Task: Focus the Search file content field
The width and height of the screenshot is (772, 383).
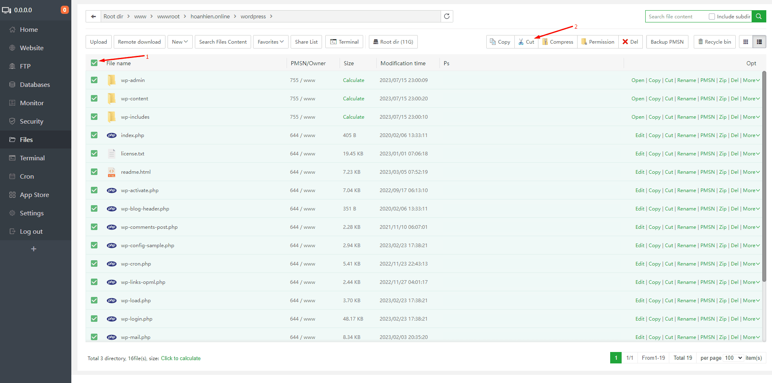Action: coord(677,16)
